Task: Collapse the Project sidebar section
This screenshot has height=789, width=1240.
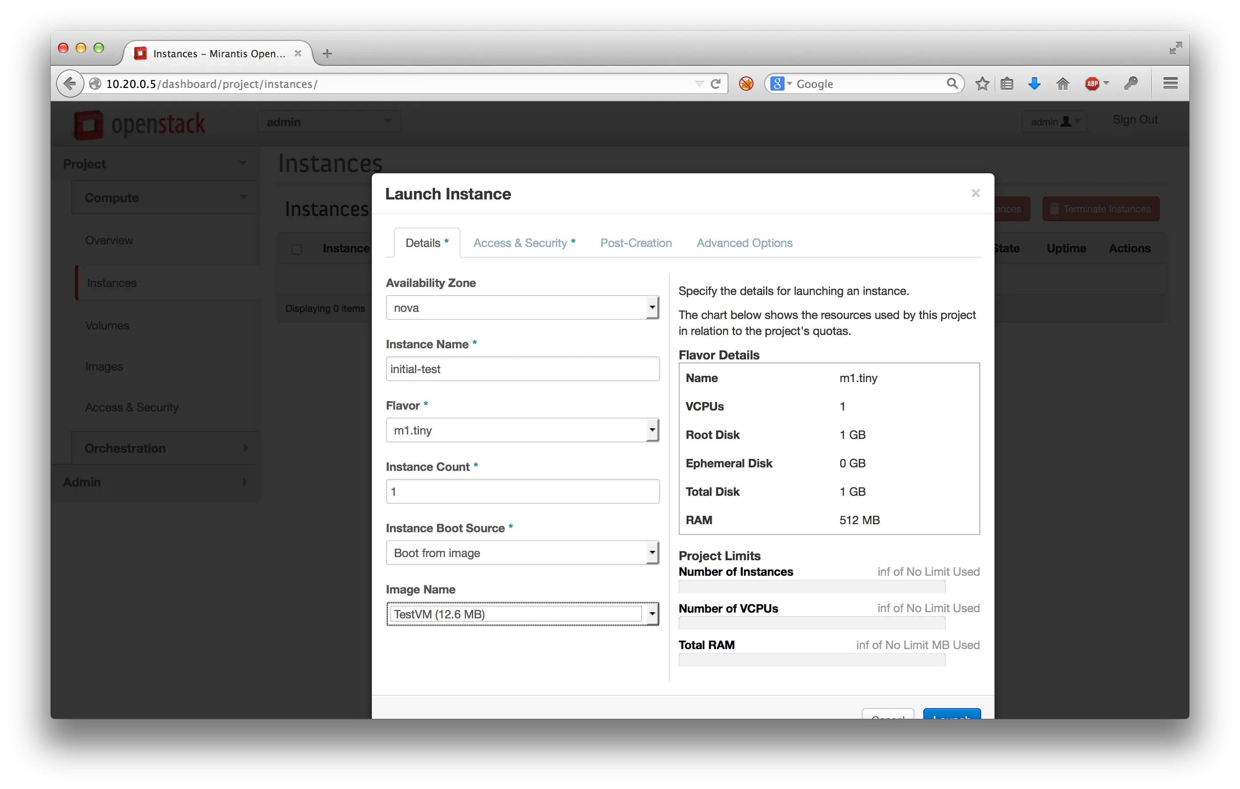Action: point(156,164)
